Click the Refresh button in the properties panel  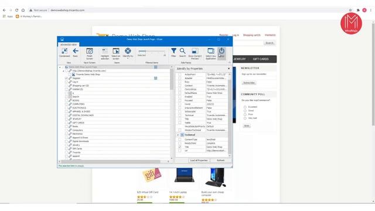coord(220,160)
